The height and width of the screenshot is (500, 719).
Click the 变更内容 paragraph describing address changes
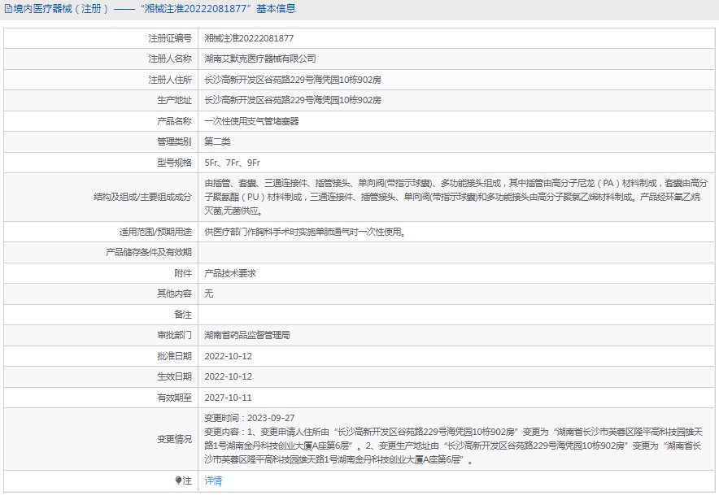[x=454, y=446]
